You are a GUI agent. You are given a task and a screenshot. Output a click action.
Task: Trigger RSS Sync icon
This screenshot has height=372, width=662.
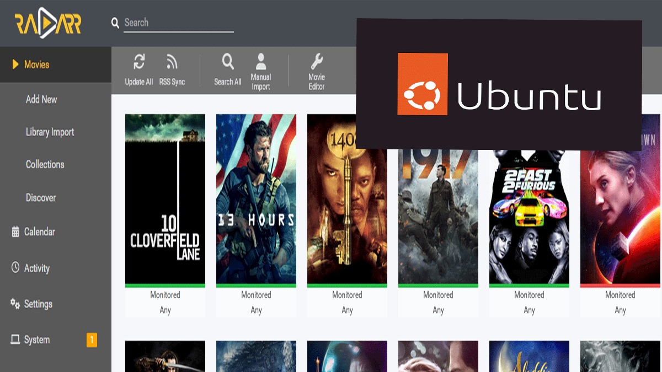pyautogui.click(x=172, y=62)
